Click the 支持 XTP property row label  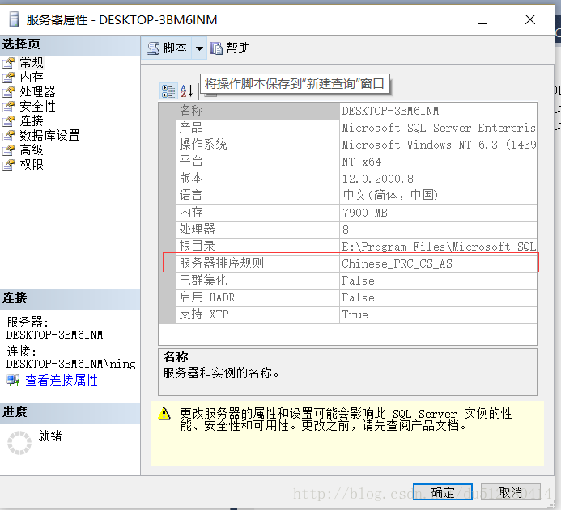coord(204,314)
